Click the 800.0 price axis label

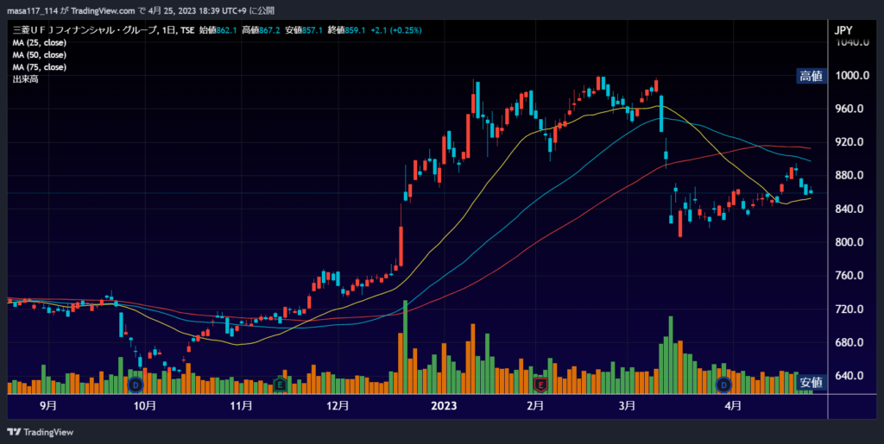(x=849, y=242)
